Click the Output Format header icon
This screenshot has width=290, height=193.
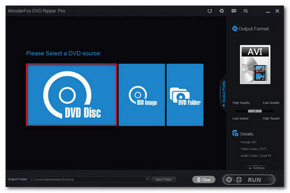(235, 28)
